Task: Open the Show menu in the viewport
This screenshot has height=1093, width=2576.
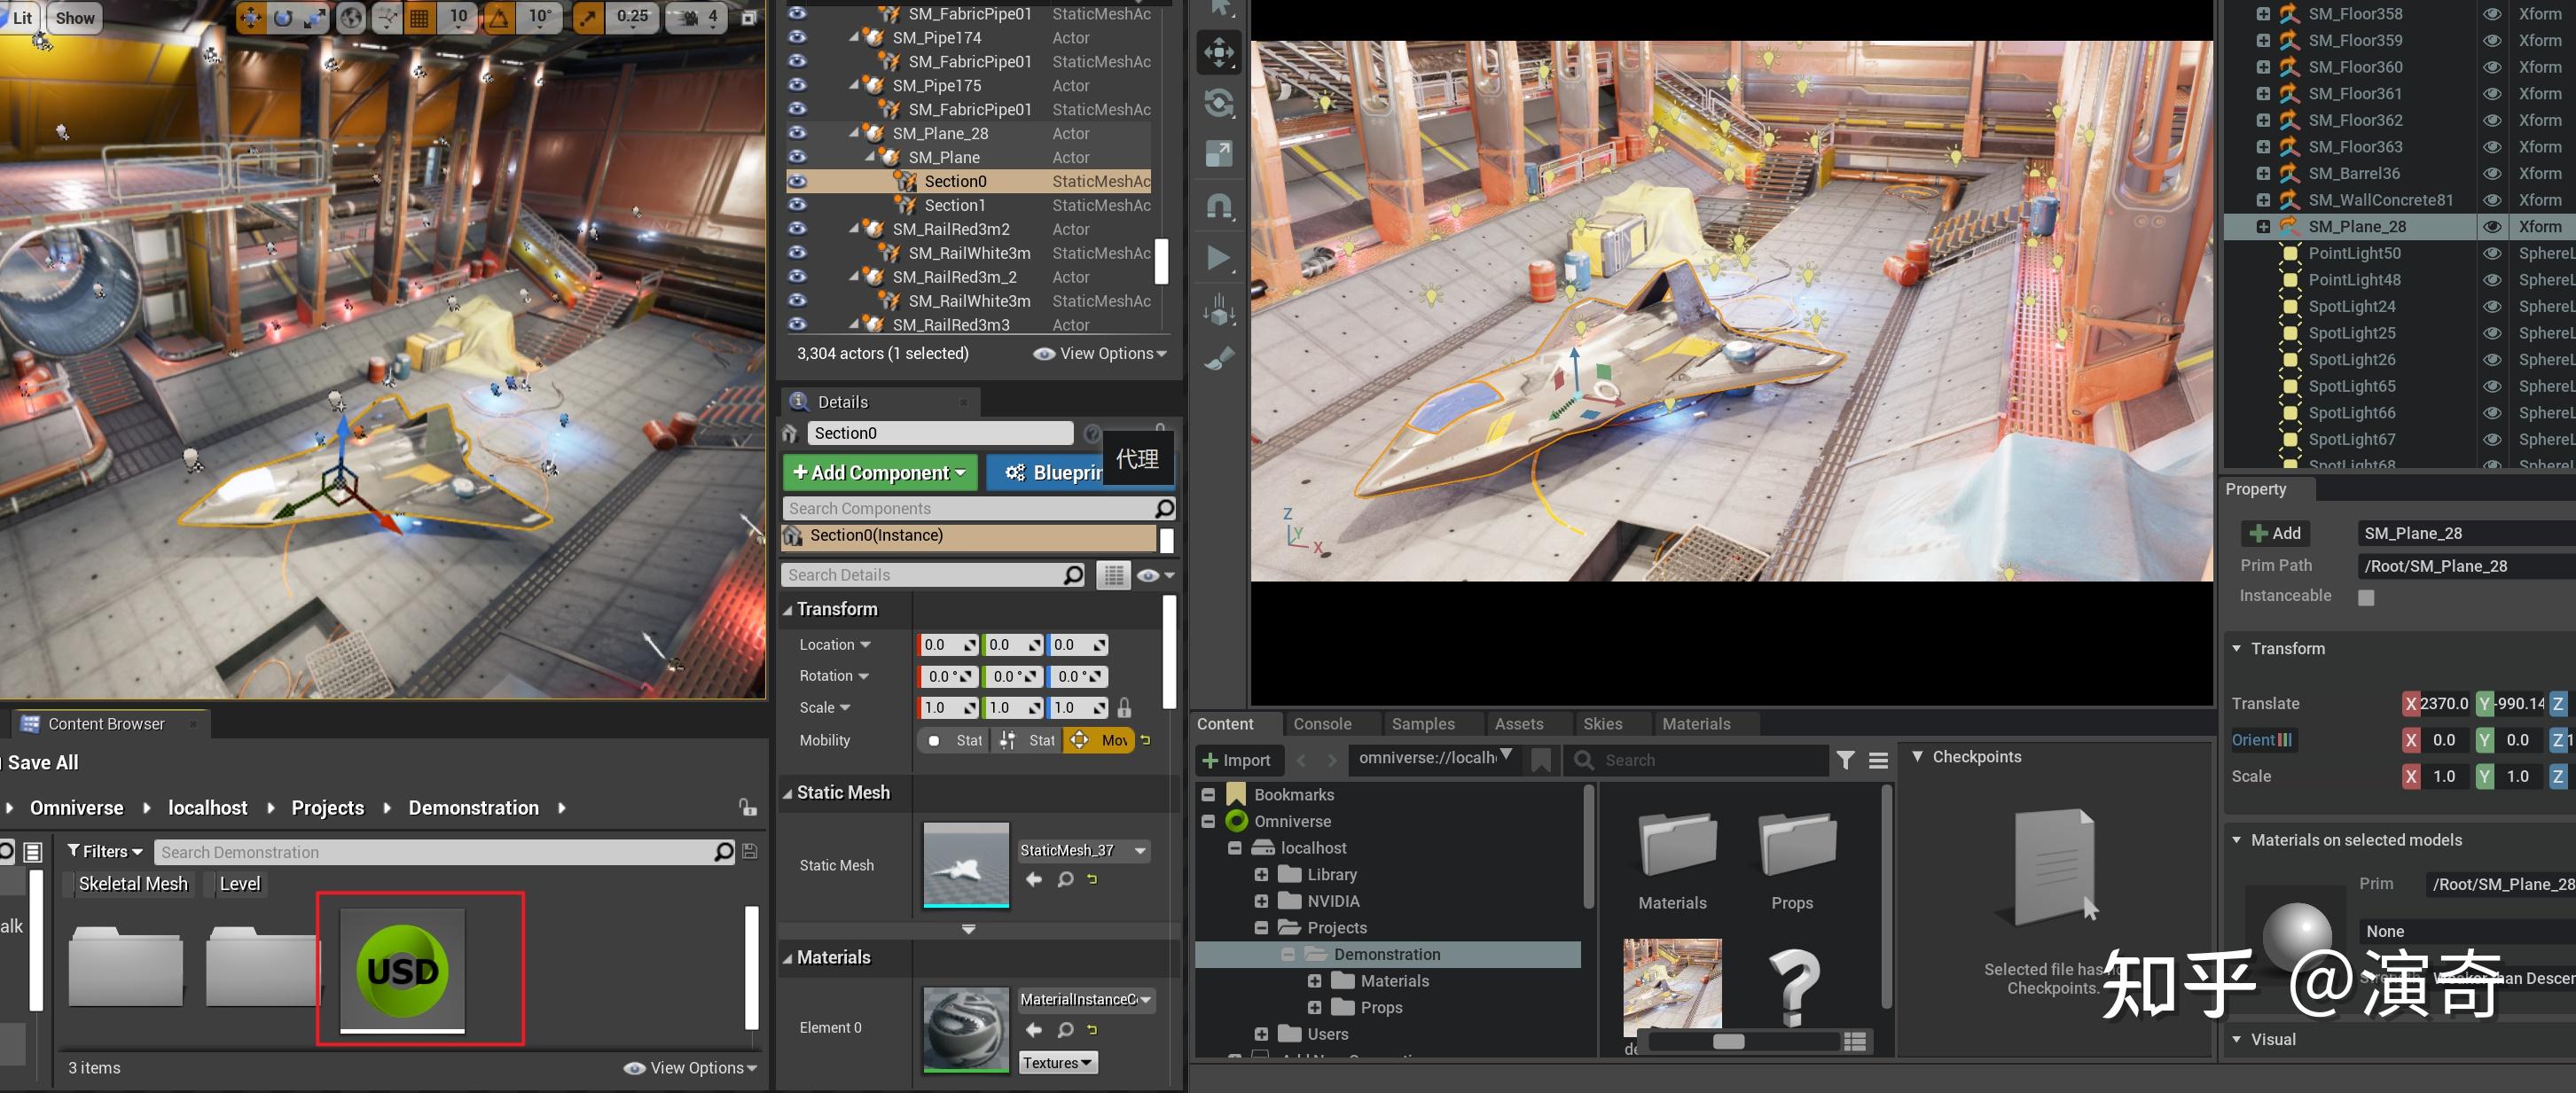Action: (74, 17)
